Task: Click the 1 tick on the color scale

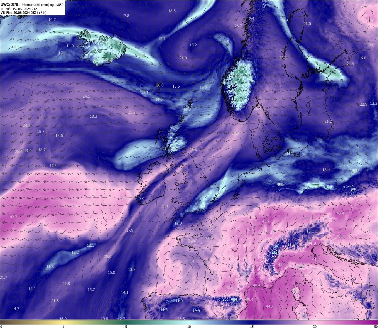Action: click(x=63, y=327)
